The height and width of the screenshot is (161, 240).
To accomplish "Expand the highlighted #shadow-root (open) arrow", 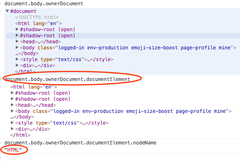I will pos(17,35).
